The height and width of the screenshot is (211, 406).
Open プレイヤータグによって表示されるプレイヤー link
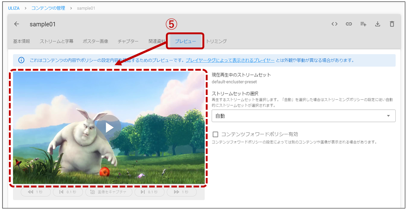pyautogui.click(x=230, y=60)
